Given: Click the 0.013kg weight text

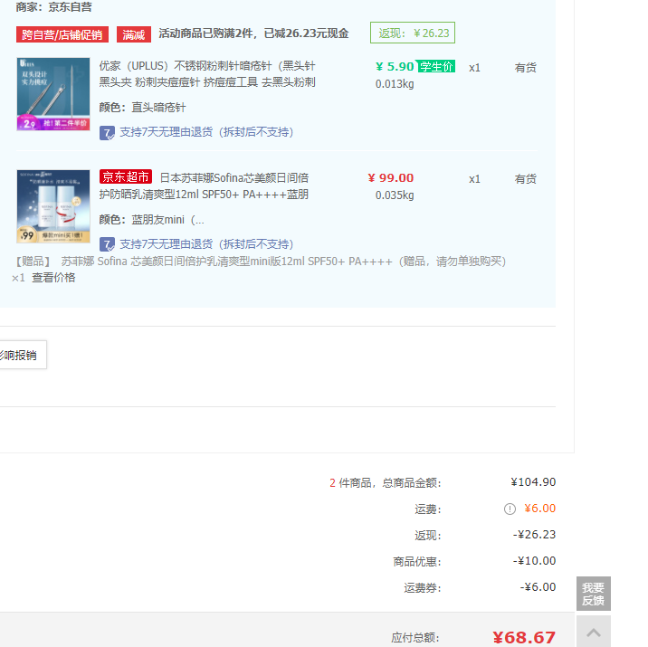Looking at the screenshot, I should pos(395,84).
